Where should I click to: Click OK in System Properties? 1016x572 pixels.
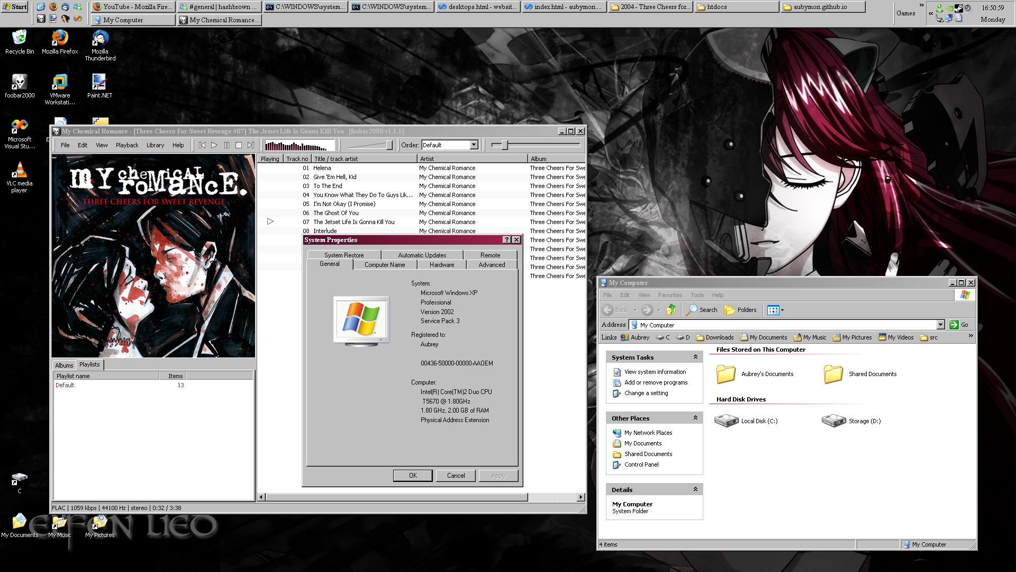(413, 476)
